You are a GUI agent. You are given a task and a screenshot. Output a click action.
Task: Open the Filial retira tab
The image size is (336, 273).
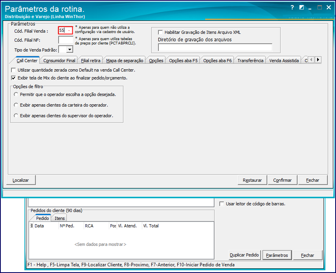click(91, 61)
